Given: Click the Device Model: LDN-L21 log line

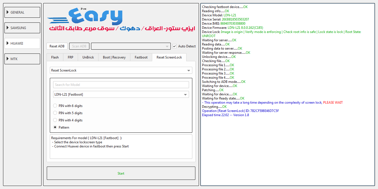Looking at the screenshot, I should [219, 15].
